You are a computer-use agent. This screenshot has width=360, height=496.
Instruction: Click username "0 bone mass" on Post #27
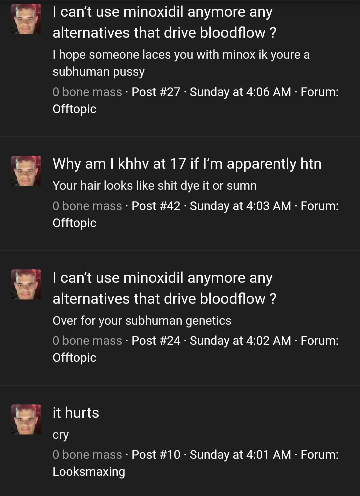point(87,92)
